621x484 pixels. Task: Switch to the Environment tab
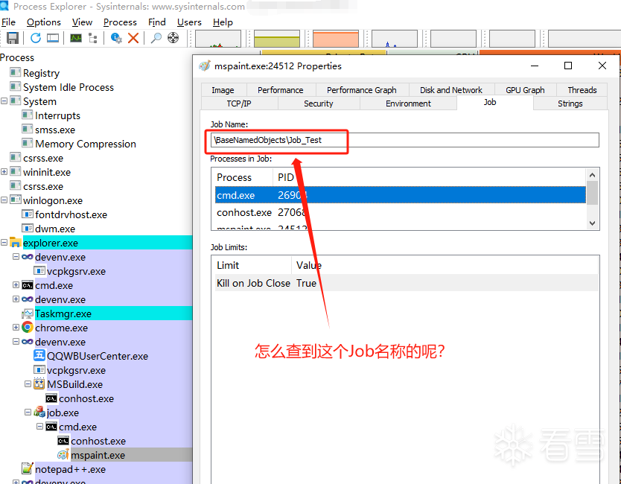click(408, 104)
